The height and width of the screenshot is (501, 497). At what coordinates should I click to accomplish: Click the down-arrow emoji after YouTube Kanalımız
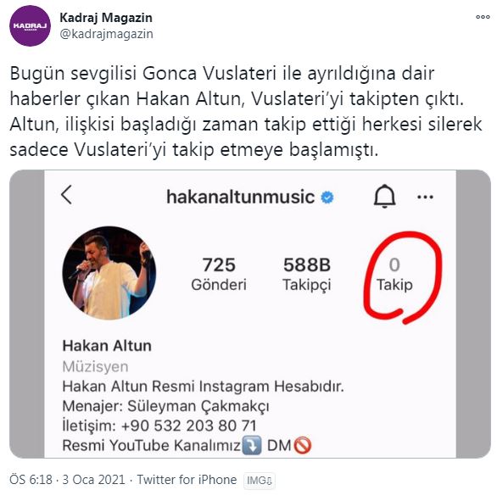252,445
